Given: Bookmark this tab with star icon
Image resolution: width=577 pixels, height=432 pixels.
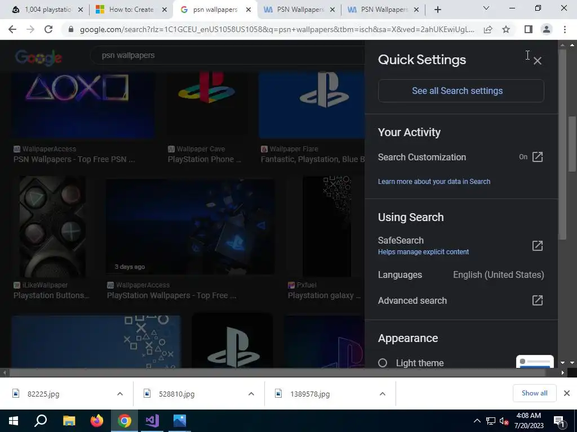Looking at the screenshot, I should (x=506, y=29).
